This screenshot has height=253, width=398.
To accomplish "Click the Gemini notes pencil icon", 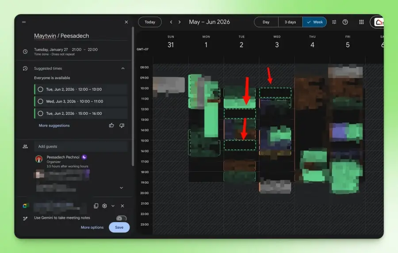I will [x=25, y=218].
